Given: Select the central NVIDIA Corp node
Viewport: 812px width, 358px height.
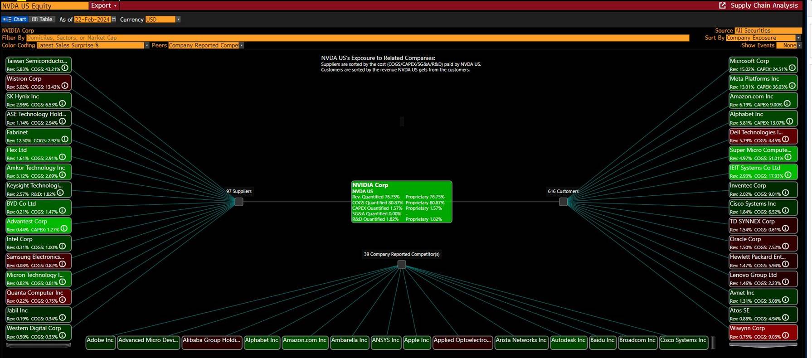Looking at the screenshot, I should (402, 202).
